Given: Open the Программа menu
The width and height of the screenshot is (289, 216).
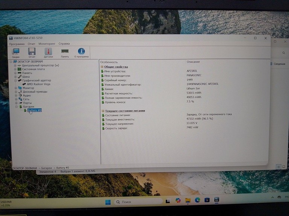Looking at the screenshot, I should click(x=17, y=44).
